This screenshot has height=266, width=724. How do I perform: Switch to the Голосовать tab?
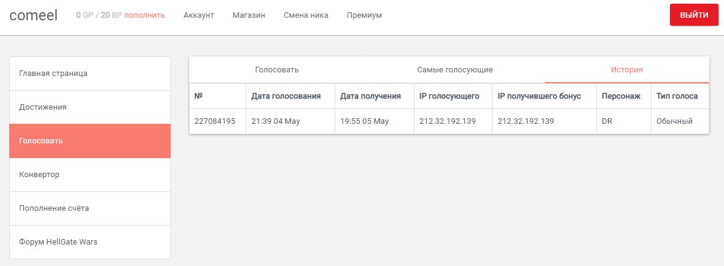click(x=277, y=70)
